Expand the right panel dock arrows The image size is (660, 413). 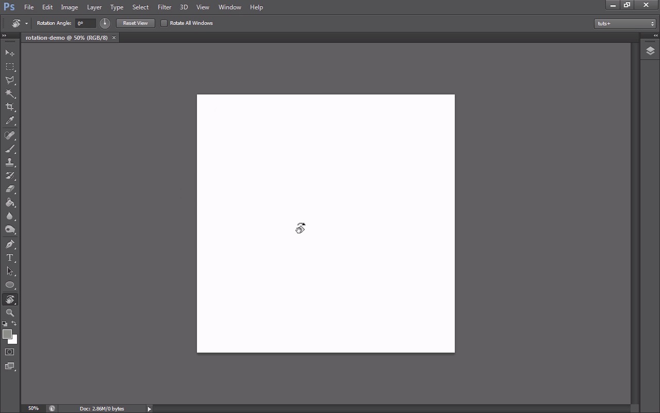pyautogui.click(x=655, y=36)
